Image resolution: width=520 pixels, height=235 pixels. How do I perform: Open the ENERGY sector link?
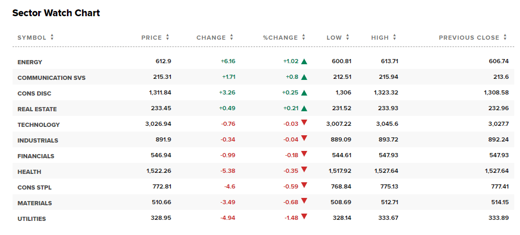point(30,62)
